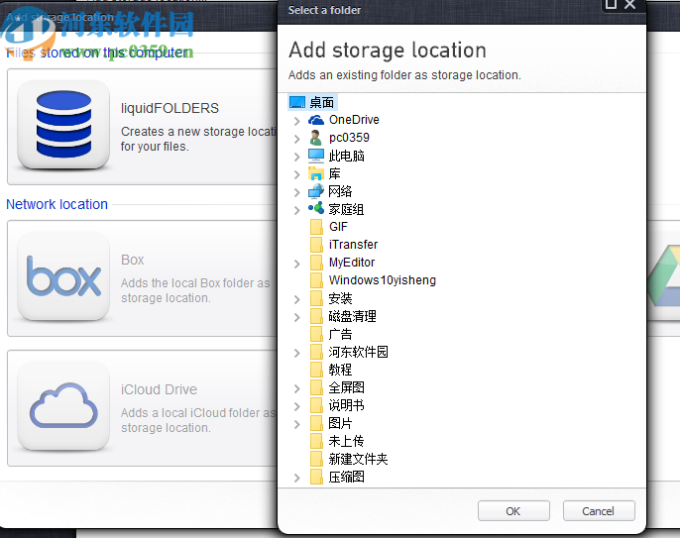Expand the 此电脑 tree node
Screen dimensions: 680x538
(297, 157)
